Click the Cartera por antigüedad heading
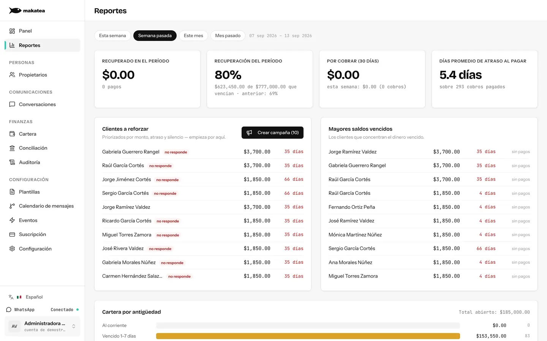547x341 pixels. coord(131,312)
